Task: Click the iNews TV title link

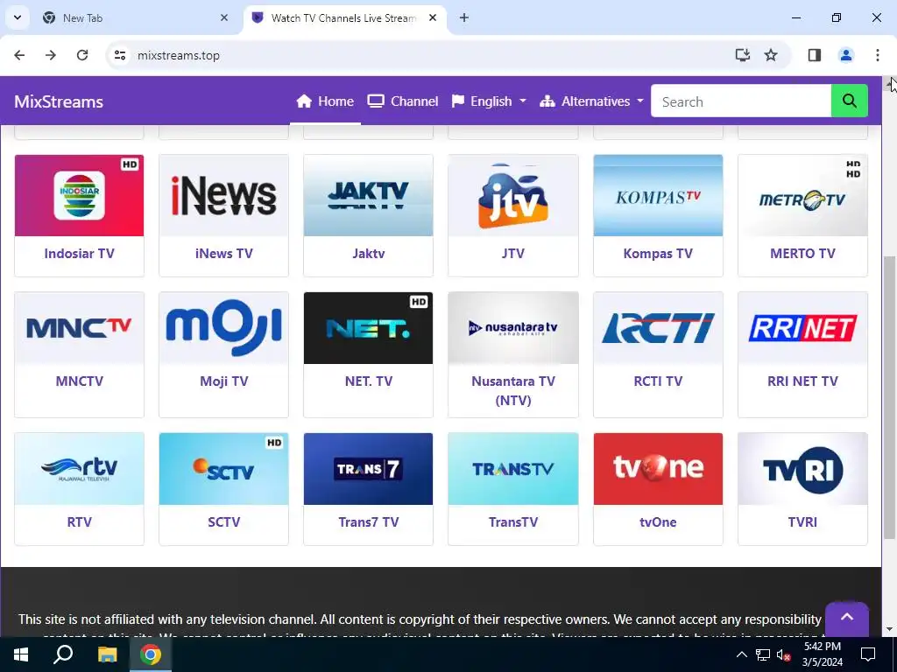Action: tap(223, 253)
